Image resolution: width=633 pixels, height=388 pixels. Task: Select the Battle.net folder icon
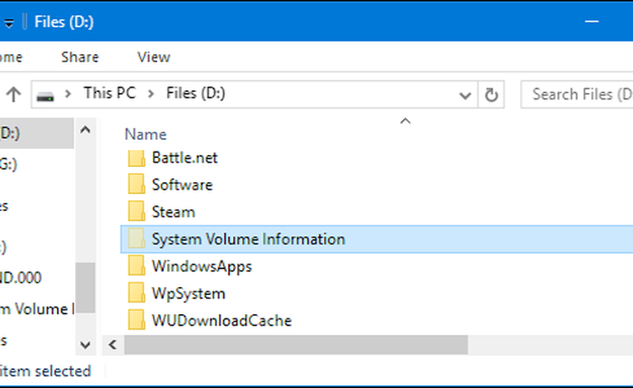[x=137, y=158]
